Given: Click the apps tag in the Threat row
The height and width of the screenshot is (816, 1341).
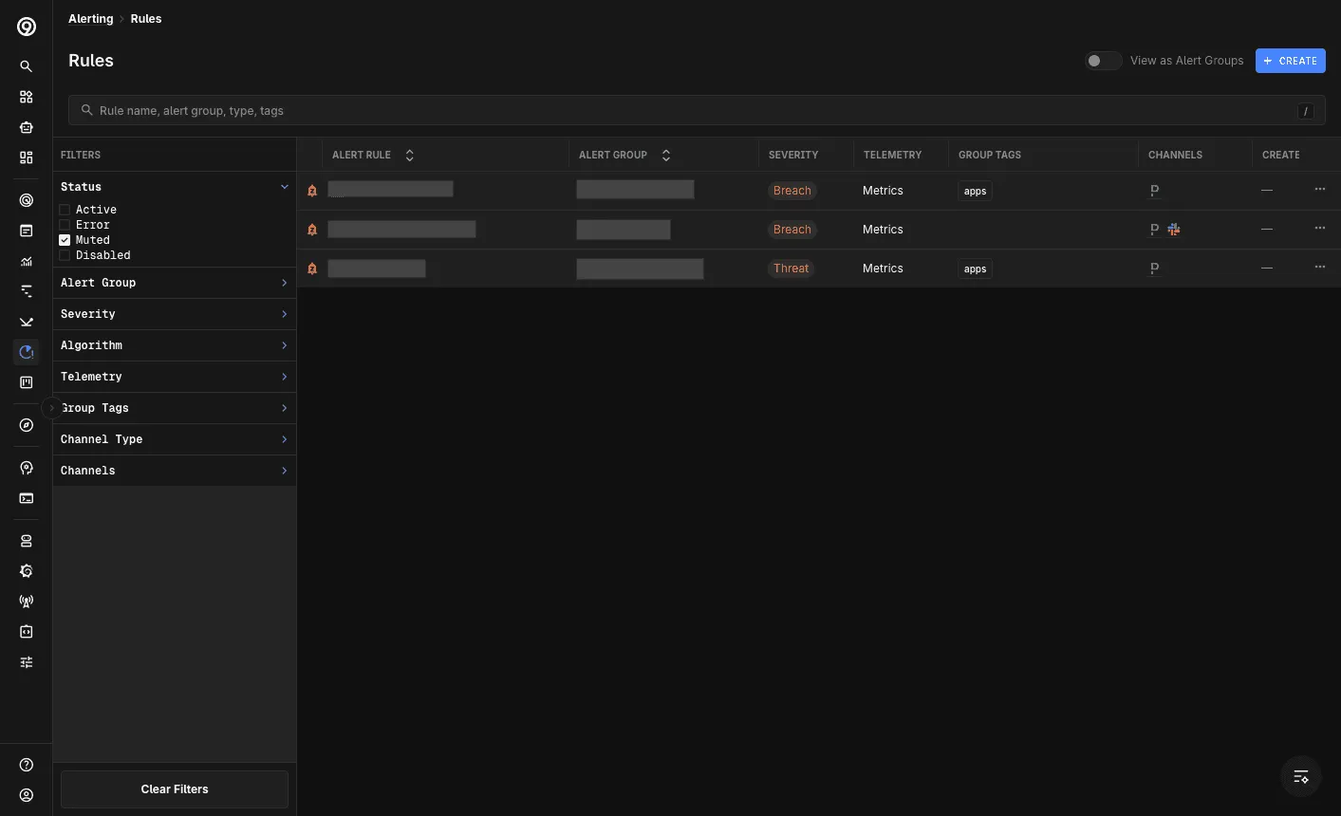Looking at the screenshot, I should (975, 269).
